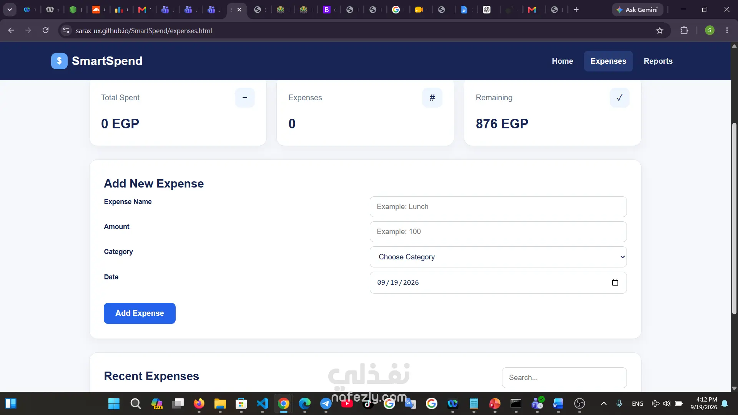Screen dimensions: 738x415
Task: Click the Expenses hash icon
Action: coord(432,98)
